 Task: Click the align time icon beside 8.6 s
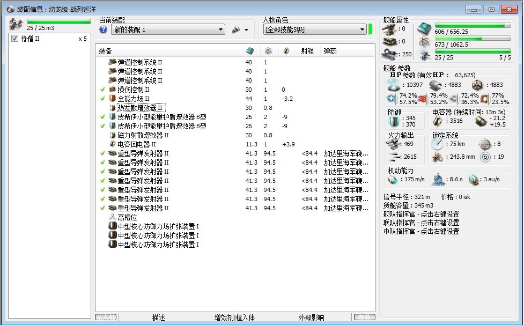coord(438,180)
